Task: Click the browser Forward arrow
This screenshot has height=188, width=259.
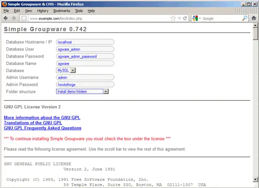Action: point(14,18)
